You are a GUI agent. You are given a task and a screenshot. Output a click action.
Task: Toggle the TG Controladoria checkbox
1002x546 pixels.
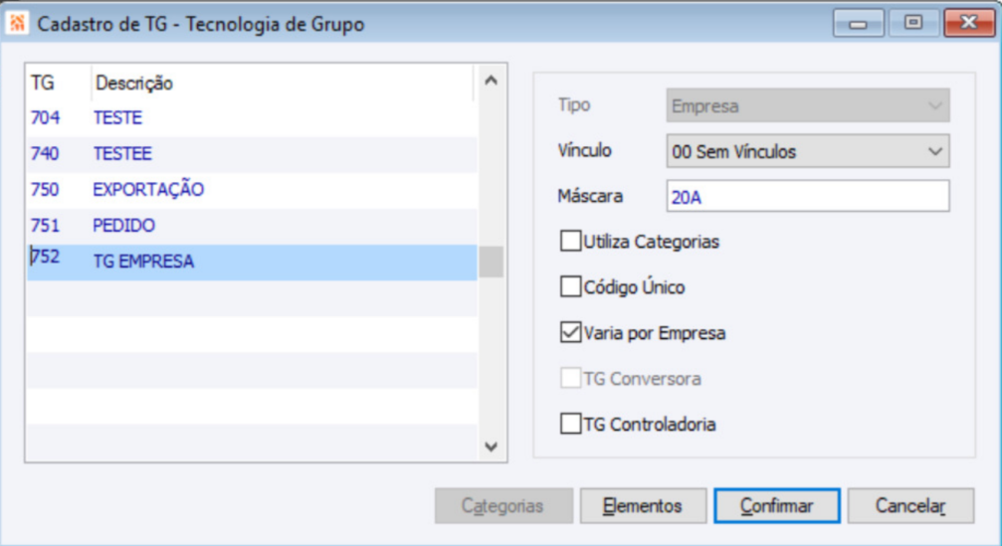click(570, 425)
